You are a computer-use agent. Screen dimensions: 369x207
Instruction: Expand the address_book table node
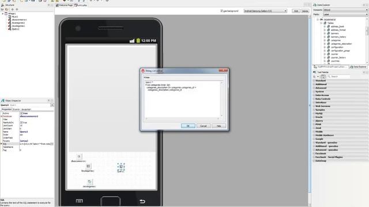tap(325, 26)
